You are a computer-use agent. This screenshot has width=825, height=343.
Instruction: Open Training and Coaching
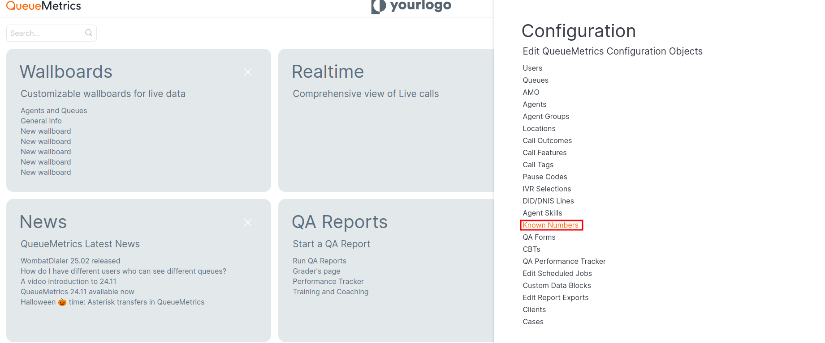331,292
